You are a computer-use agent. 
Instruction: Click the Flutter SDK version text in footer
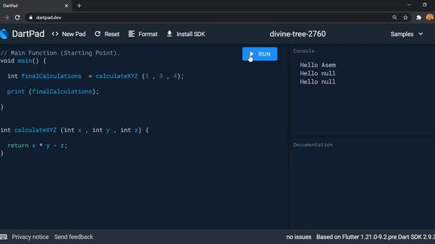(376, 237)
